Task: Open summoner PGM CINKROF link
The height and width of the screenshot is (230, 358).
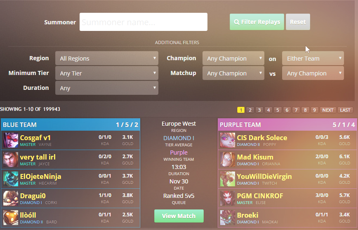Action: pos(260,196)
